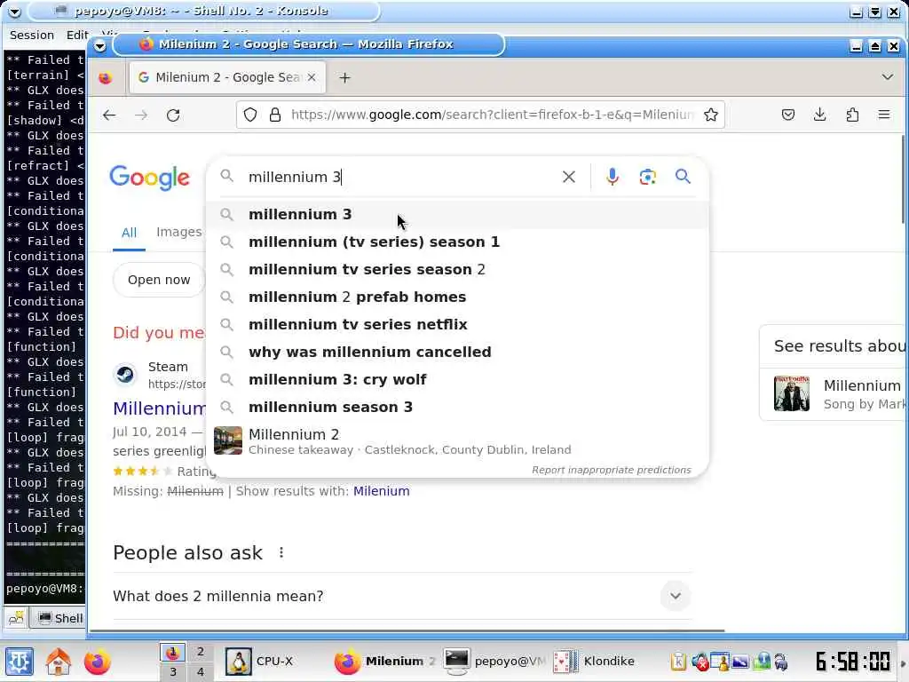
Task: Open the Firefox hamburger menu
Action: [x=884, y=115]
